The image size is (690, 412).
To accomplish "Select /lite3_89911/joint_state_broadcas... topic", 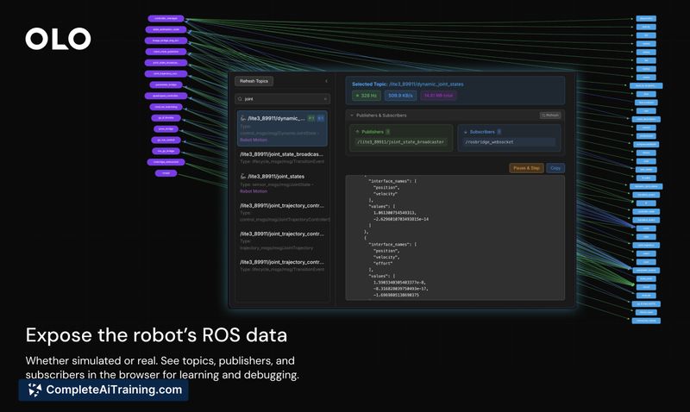I will (x=282, y=158).
